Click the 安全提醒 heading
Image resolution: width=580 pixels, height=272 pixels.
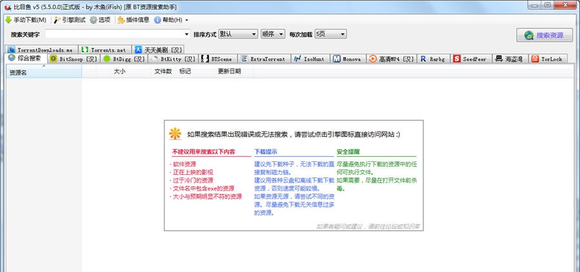click(348, 152)
